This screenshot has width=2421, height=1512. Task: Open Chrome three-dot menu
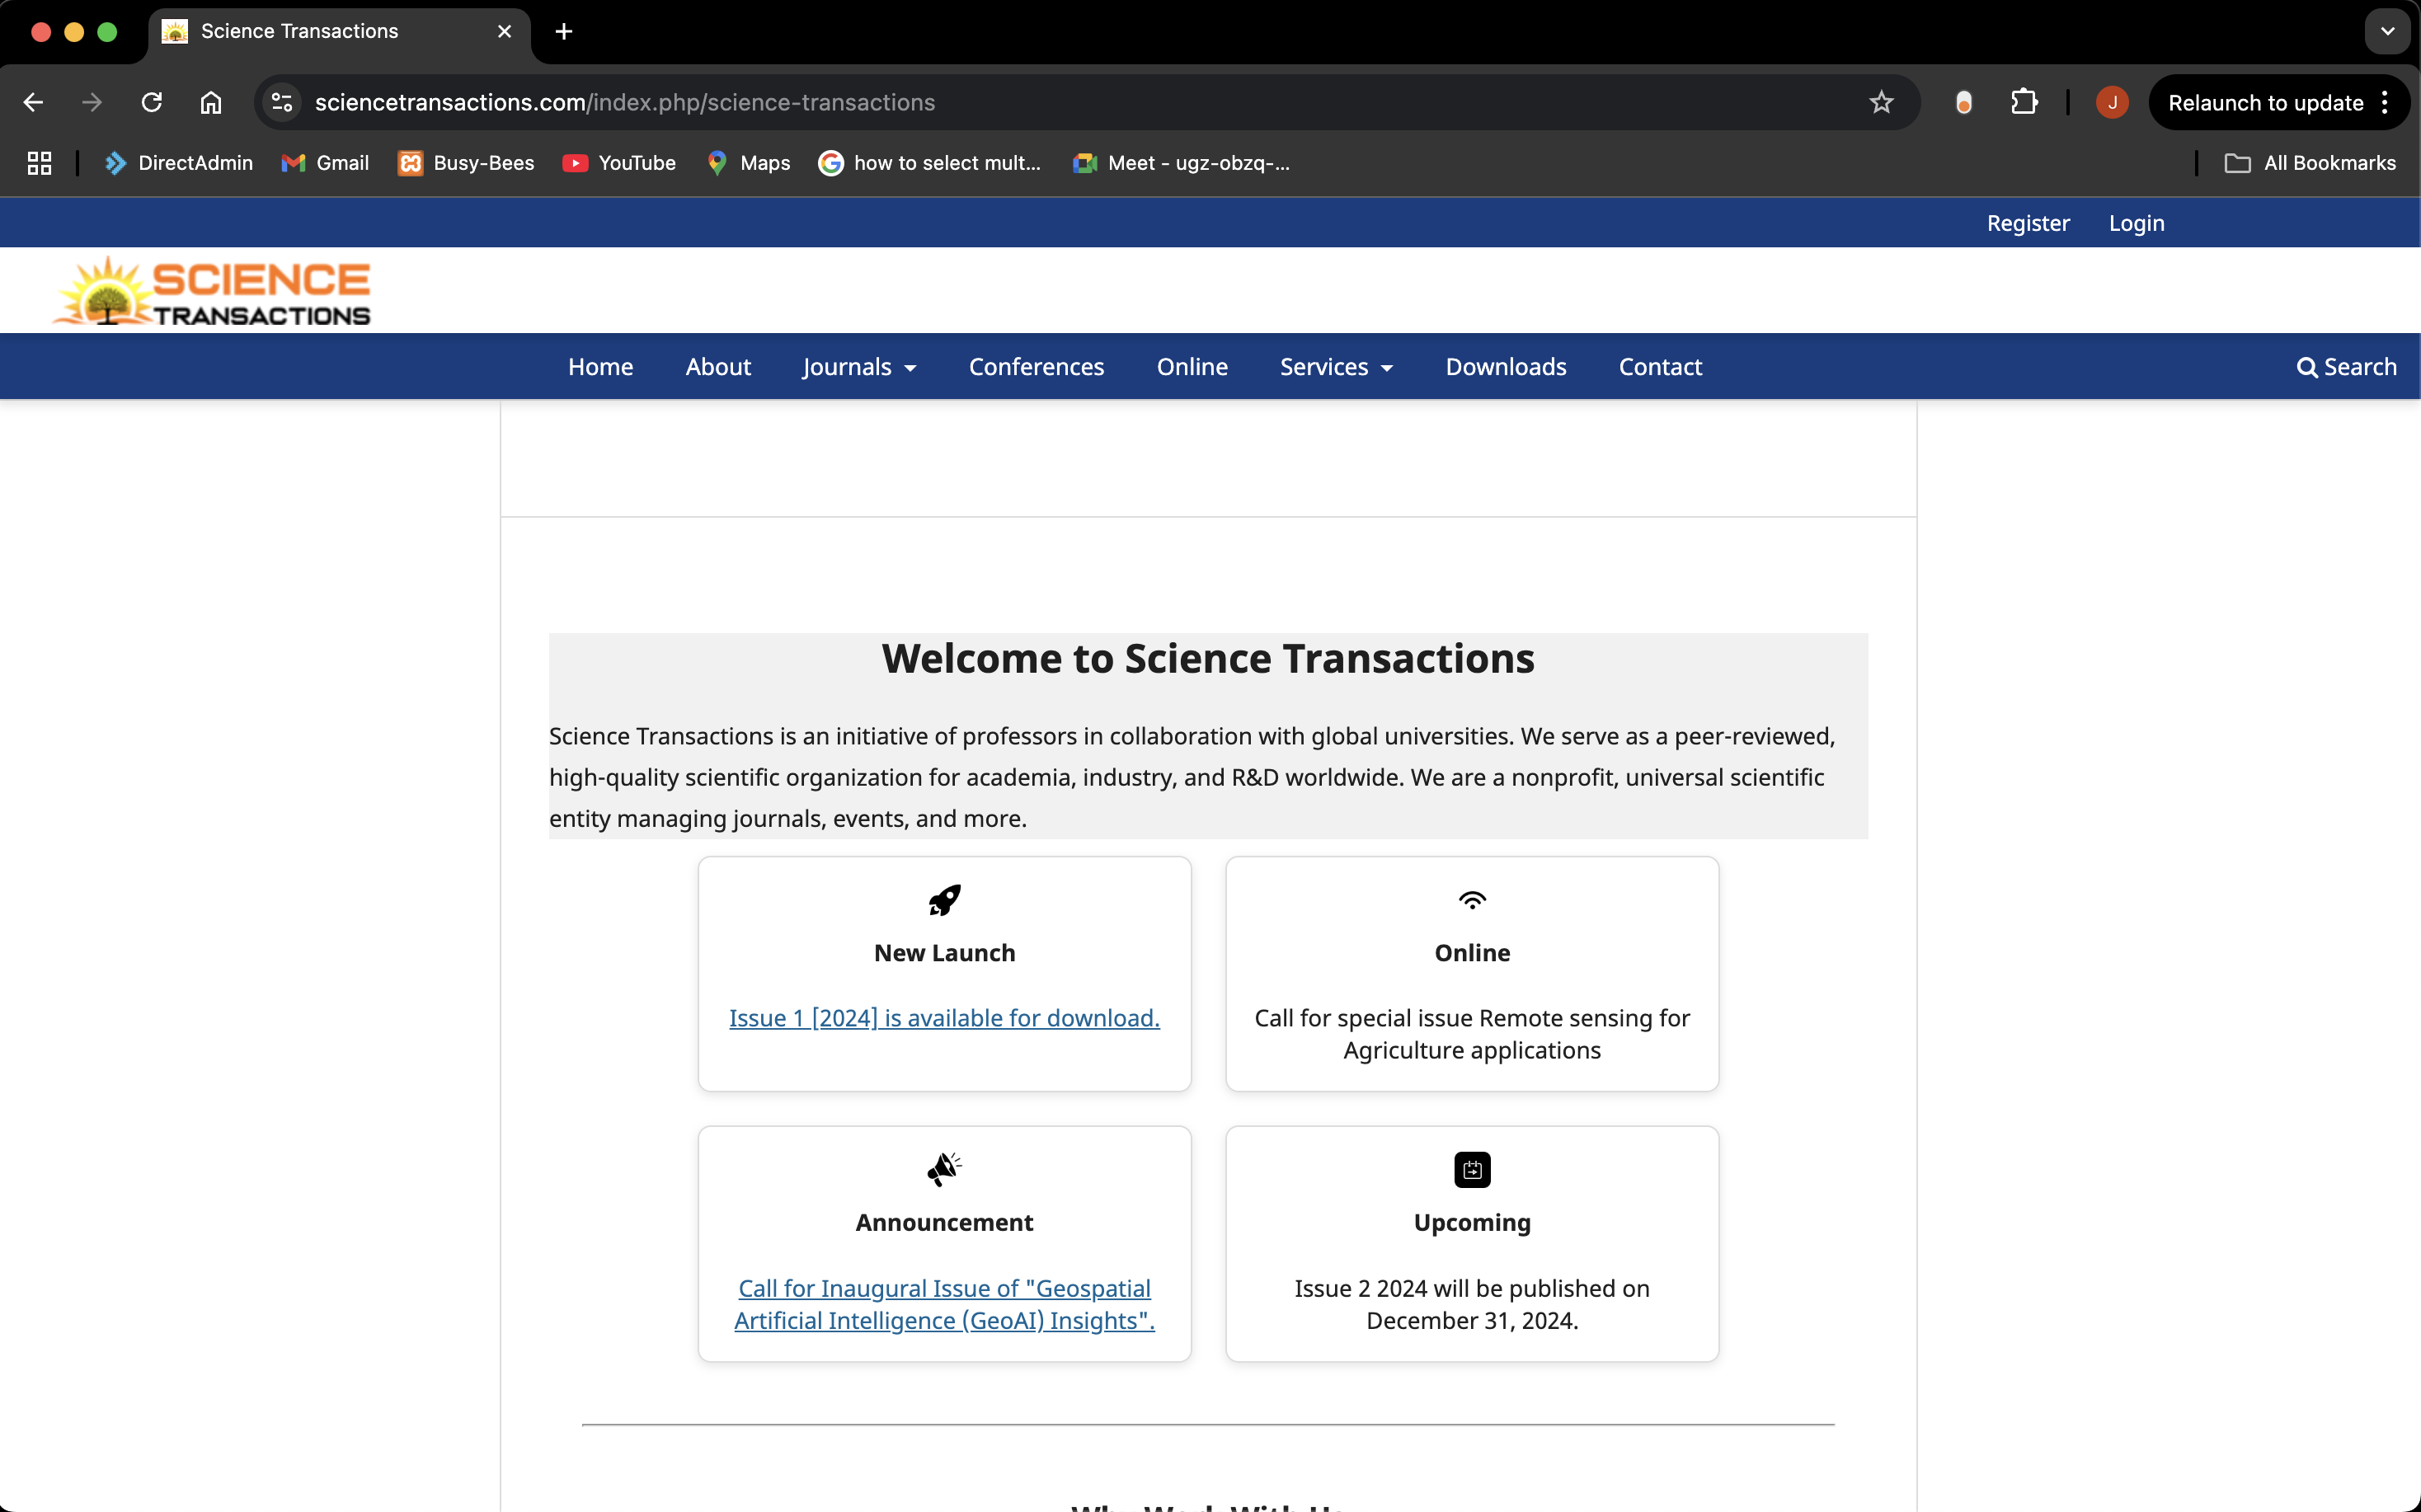[x=2385, y=102]
